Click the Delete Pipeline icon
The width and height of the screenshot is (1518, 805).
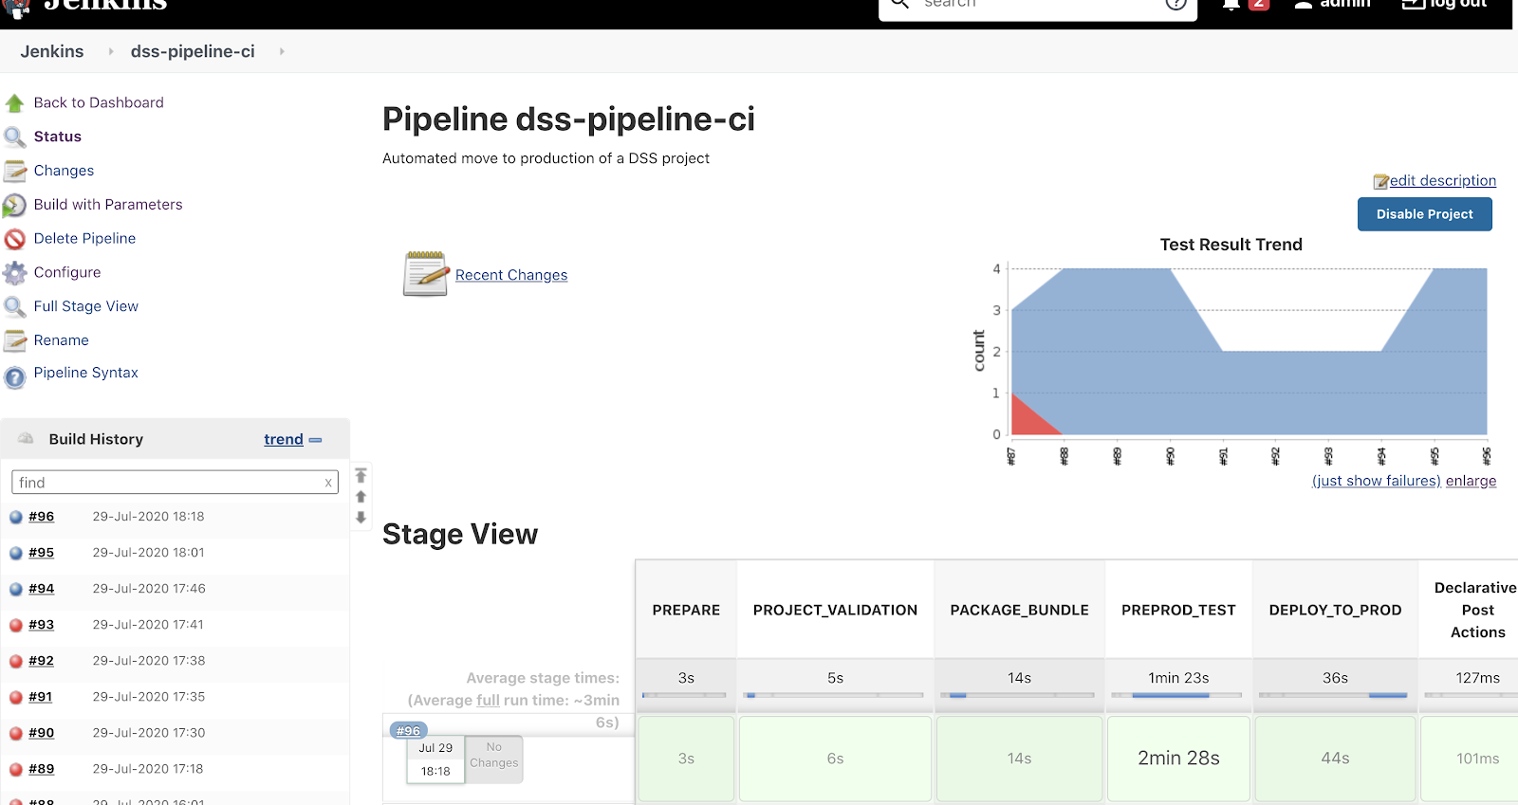pyautogui.click(x=15, y=238)
